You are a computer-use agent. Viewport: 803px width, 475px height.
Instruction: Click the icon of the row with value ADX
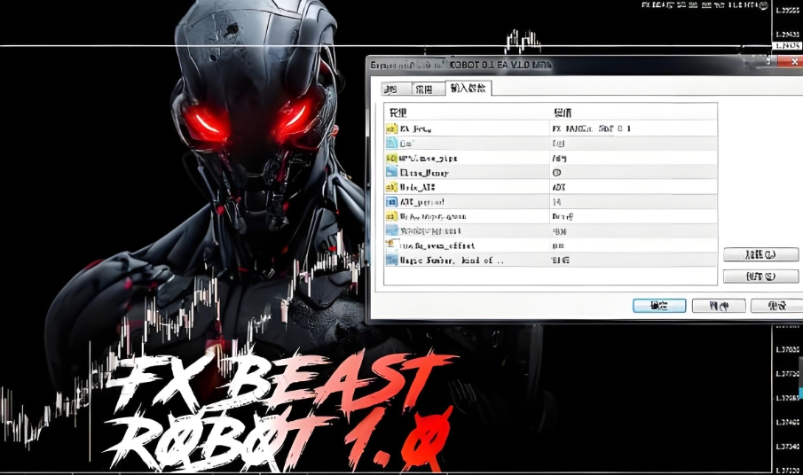tap(391, 187)
